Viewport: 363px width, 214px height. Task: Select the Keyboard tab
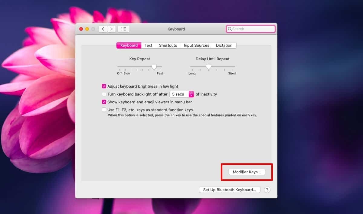(129, 45)
